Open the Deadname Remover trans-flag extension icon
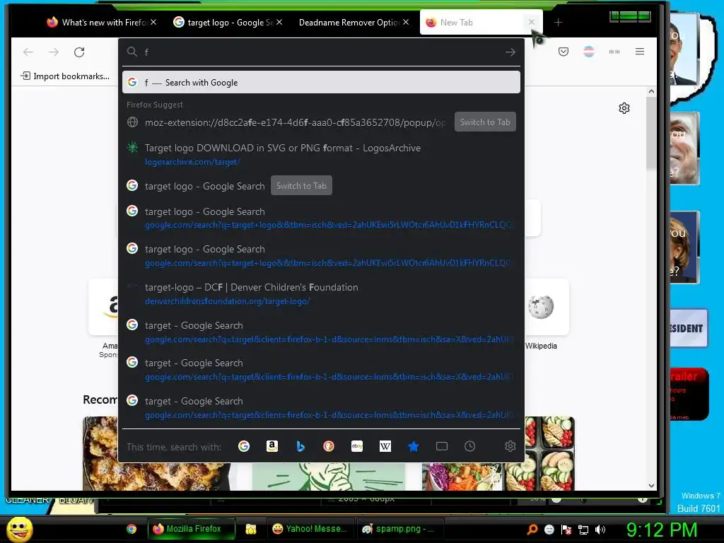This screenshot has height=543, width=724. point(589,52)
